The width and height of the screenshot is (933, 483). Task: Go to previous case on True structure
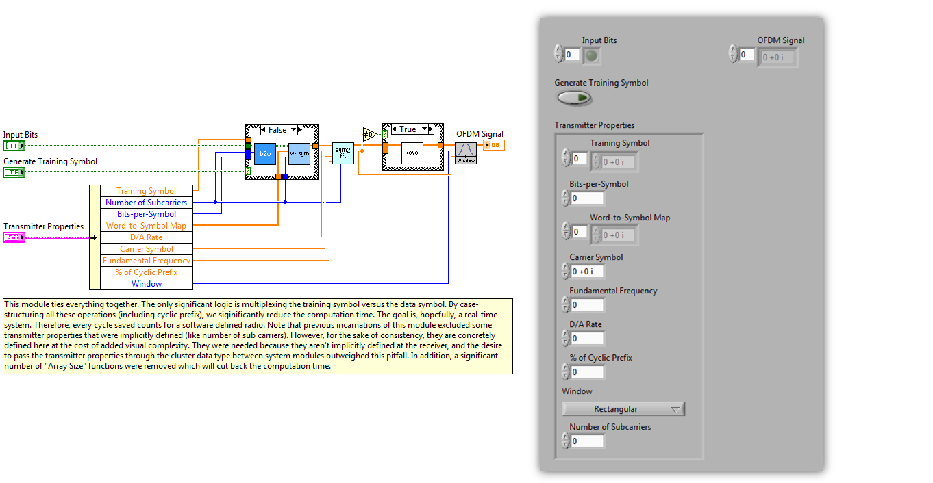(394, 129)
